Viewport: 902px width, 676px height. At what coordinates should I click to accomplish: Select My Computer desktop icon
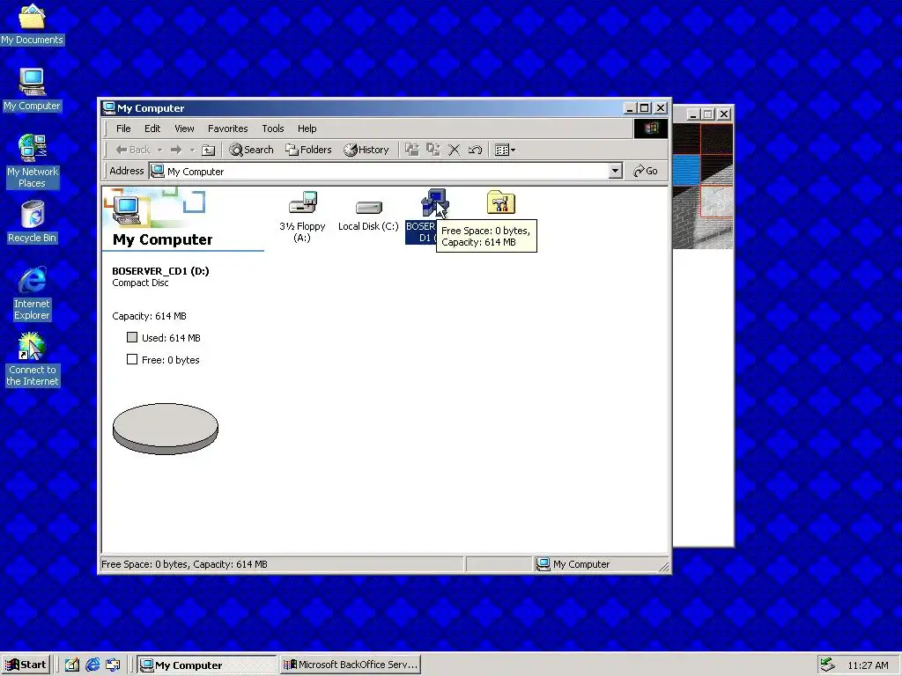pyautogui.click(x=33, y=89)
